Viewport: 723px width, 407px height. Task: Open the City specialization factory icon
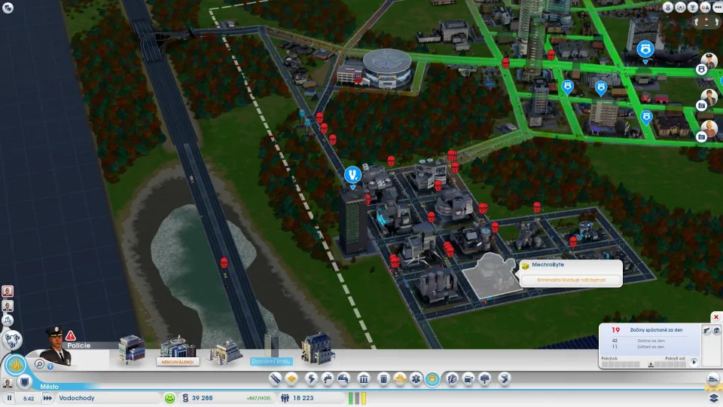713,379
